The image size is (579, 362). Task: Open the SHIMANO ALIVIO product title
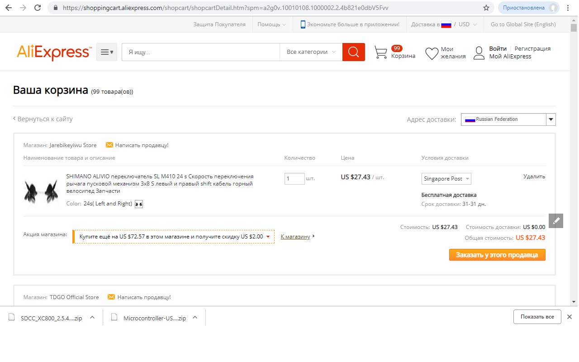click(x=160, y=184)
